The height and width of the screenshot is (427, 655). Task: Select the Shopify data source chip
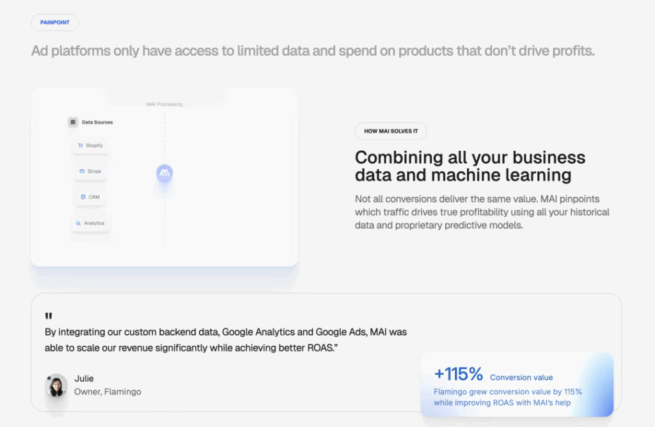[90, 146]
